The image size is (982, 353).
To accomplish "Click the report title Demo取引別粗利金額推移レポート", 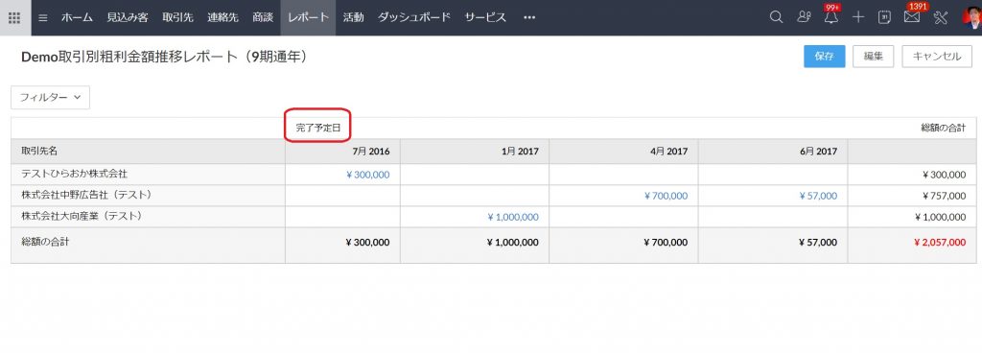I will (165, 57).
